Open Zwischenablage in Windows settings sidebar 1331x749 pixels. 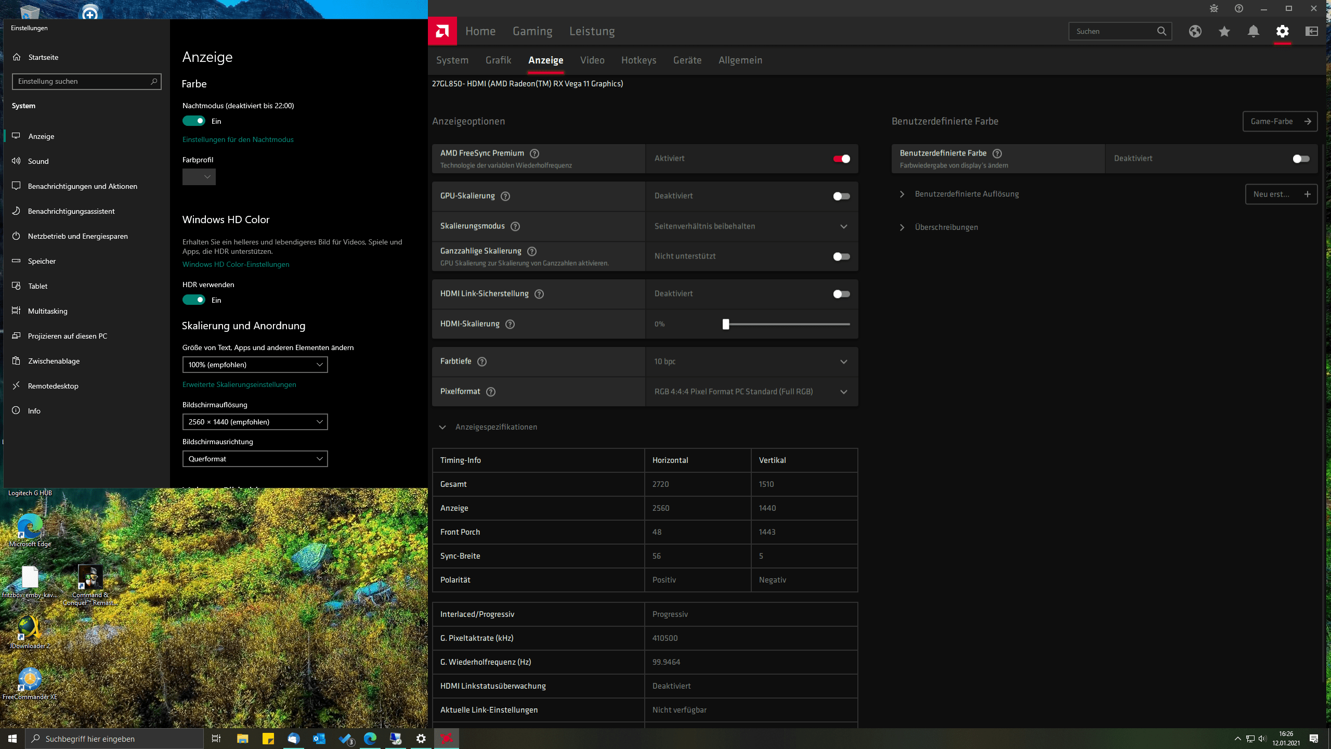click(x=86, y=361)
